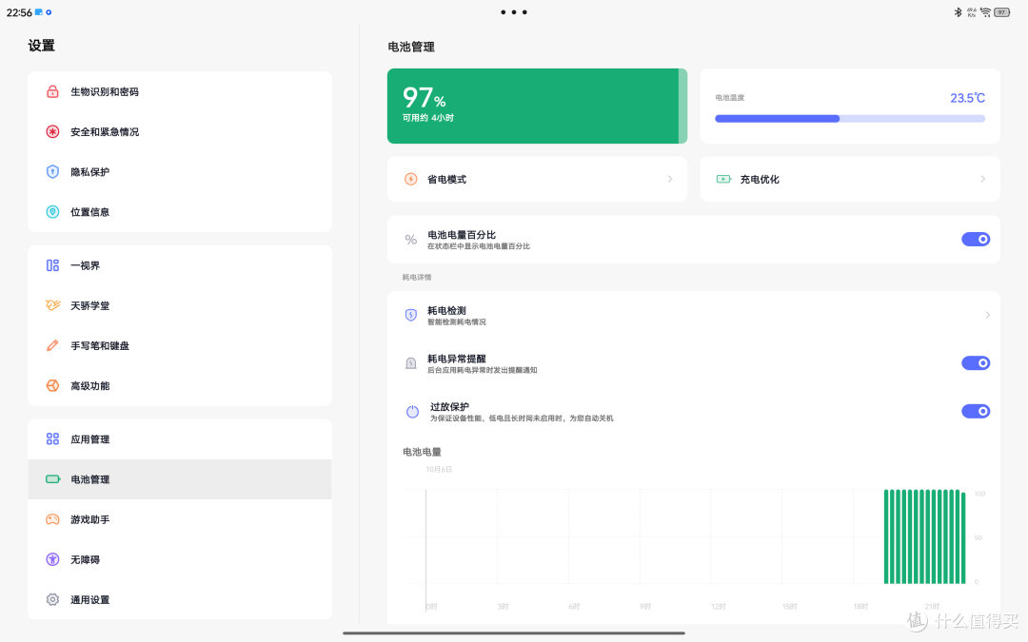Image resolution: width=1028 pixels, height=642 pixels.
Task: Click the accessibility figure icon
Action: [52, 559]
